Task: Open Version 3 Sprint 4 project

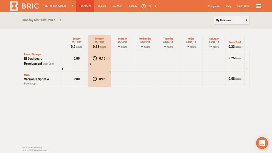Action: click(37, 79)
